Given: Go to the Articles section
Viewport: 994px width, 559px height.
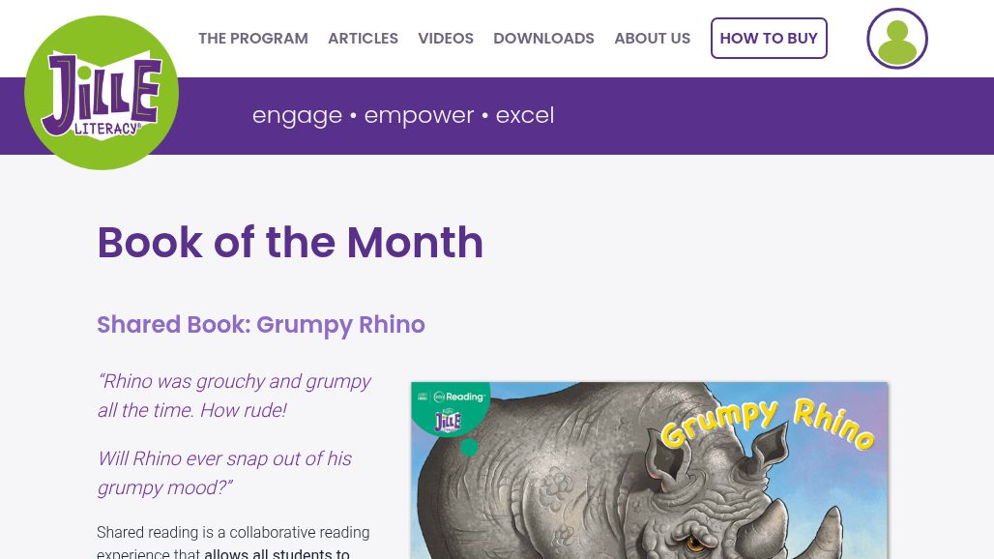Looking at the screenshot, I should 363,39.
